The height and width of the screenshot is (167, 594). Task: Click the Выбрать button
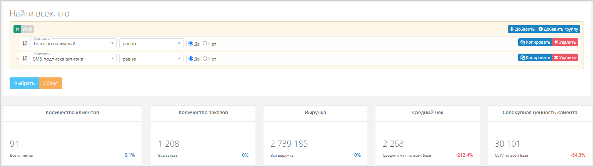(24, 83)
